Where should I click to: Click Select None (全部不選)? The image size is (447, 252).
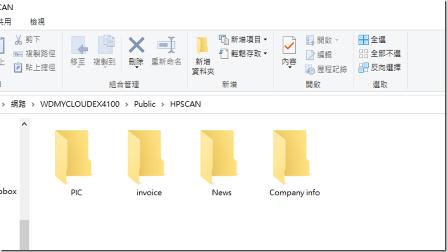379,53
